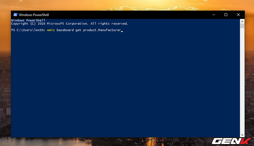
Task: Minimize the Windows PowerShell window
Action: pos(214,15)
